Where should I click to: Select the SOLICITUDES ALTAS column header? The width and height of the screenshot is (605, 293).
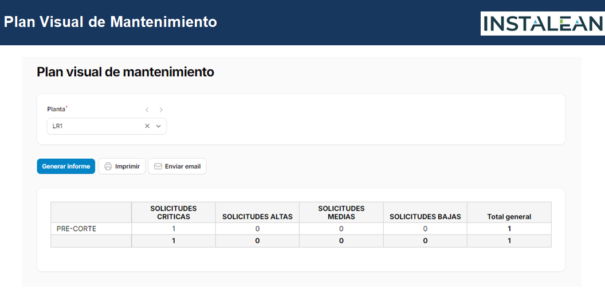tap(257, 217)
